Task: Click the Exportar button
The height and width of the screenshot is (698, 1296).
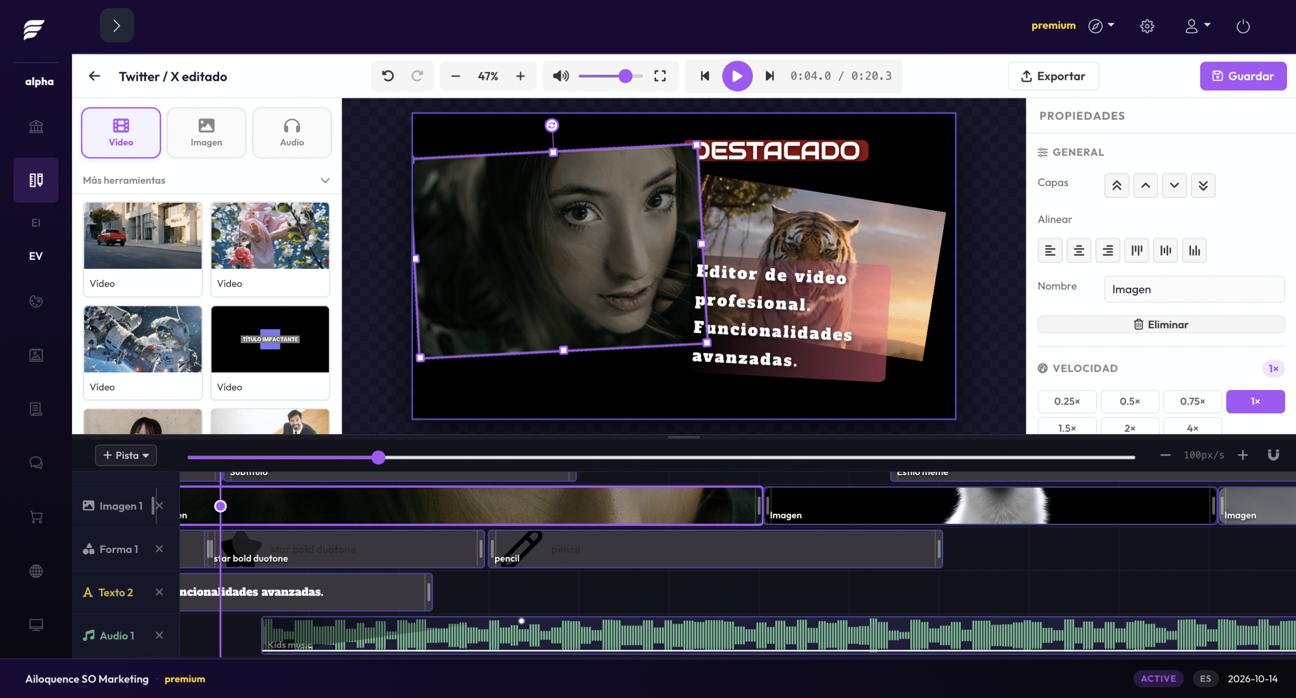Action: (1054, 76)
